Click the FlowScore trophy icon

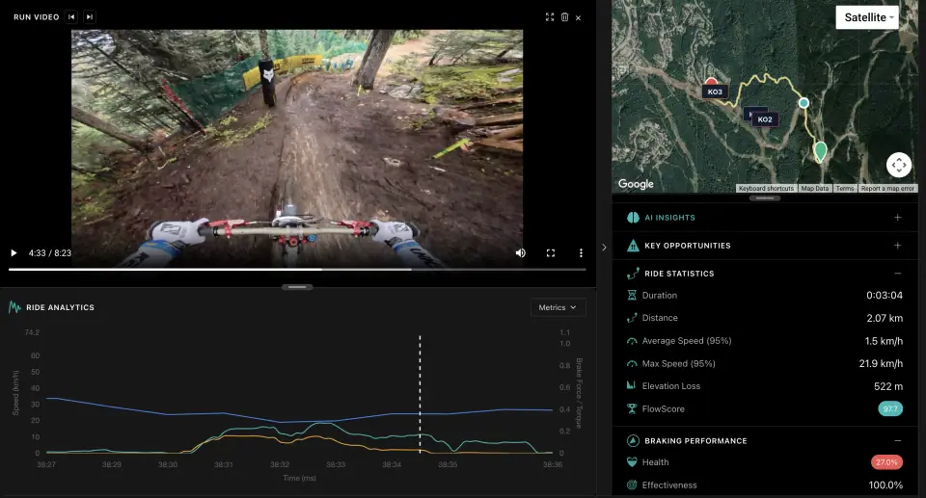click(x=631, y=409)
